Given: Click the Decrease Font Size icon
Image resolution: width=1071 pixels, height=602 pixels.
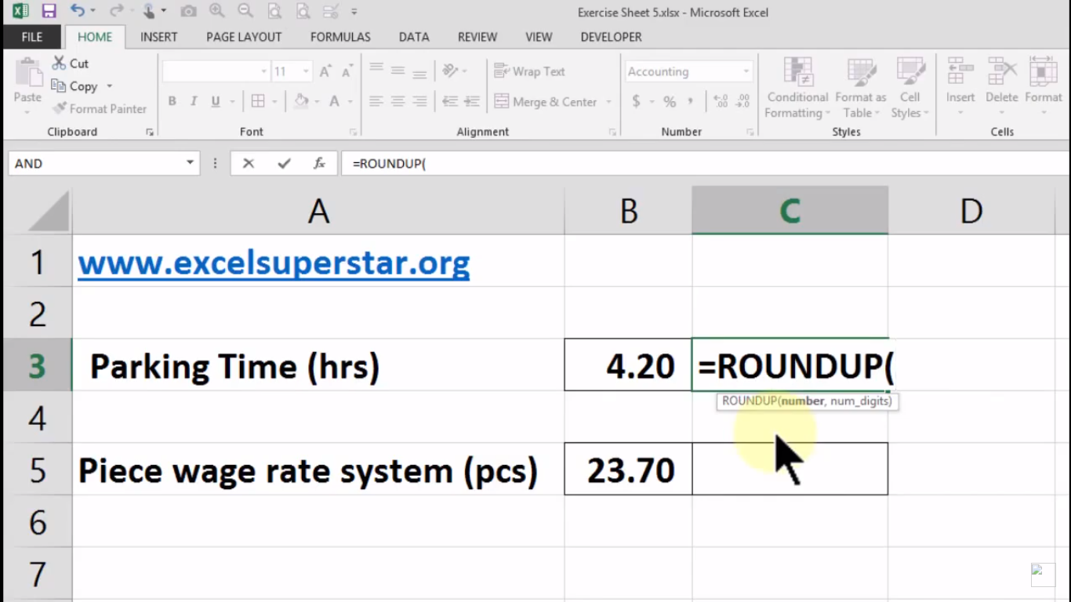Looking at the screenshot, I should coord(346,71).
